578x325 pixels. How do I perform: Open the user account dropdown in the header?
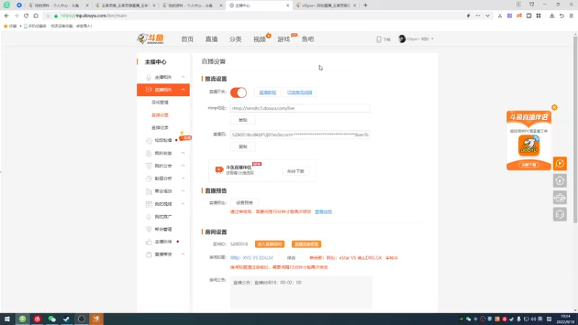click(x=416, y=39)
